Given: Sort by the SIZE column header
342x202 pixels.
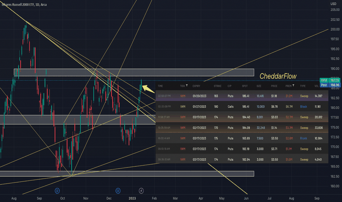Looking at the screenshot, I should pos(259,86).
